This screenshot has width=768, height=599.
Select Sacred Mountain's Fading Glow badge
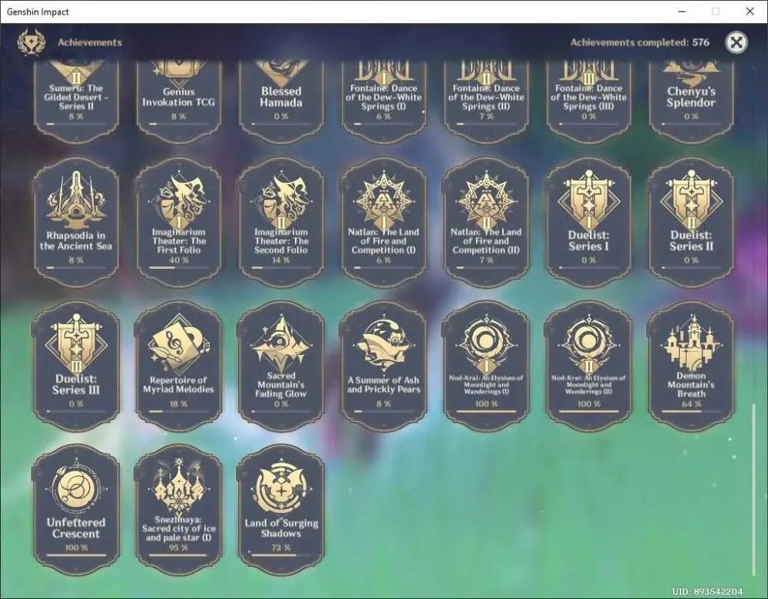281,366
